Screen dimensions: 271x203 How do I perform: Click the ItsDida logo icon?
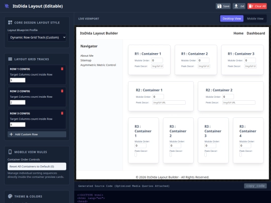point(7,6)
